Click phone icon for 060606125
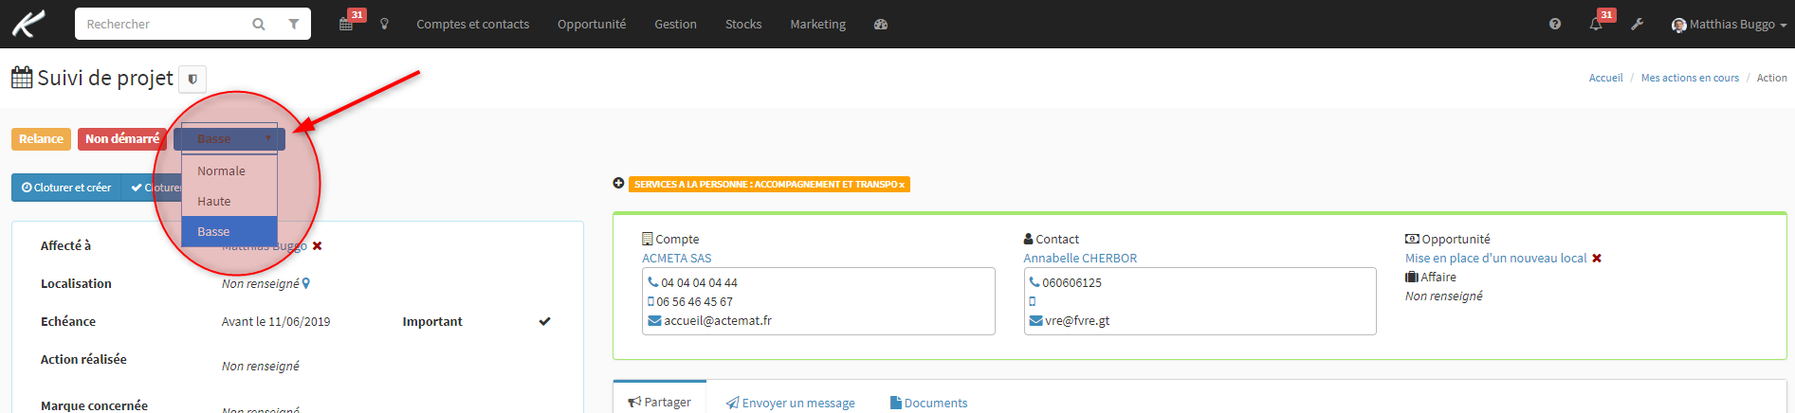Screen dimensions: 1795x413 coord(1035,282)
